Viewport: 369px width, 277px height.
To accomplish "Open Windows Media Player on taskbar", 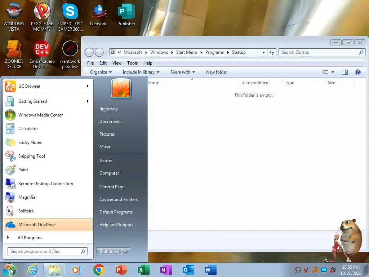I will coord(76,270).
